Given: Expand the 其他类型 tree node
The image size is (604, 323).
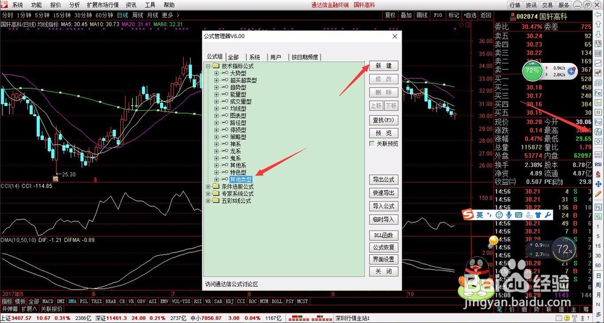Looking at the screenshot, I should pos(216,180).
